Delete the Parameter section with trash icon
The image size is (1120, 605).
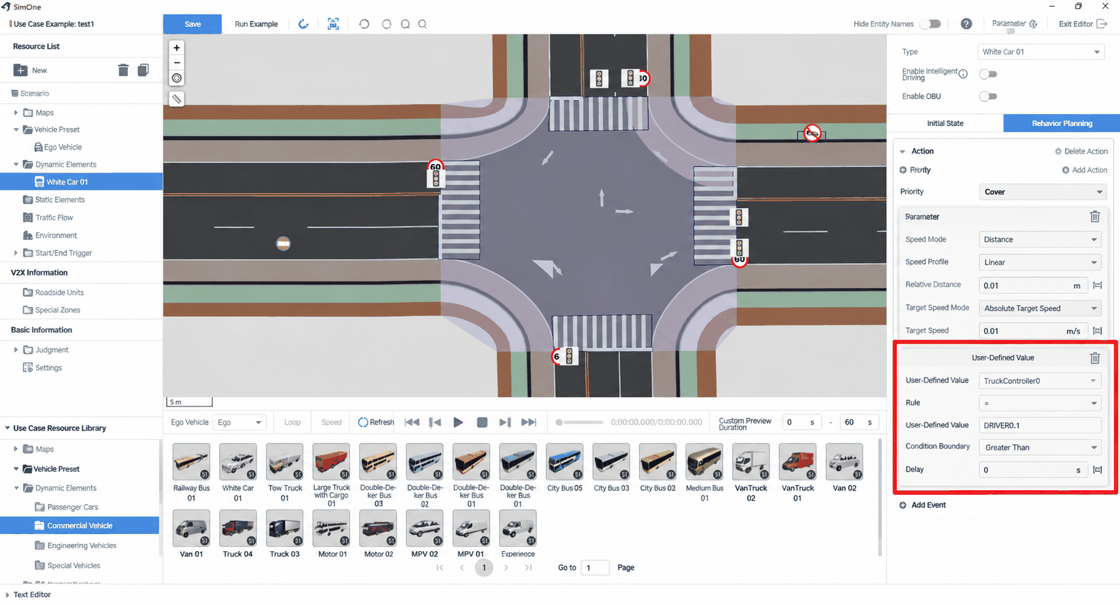pyautogui.click(x=1094, y=217)
